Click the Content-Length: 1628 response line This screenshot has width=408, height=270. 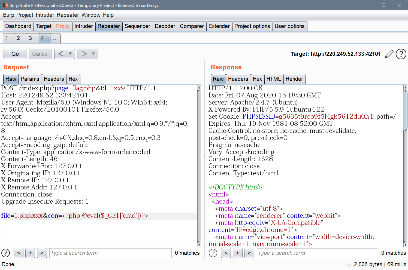[x=241, y=159]
